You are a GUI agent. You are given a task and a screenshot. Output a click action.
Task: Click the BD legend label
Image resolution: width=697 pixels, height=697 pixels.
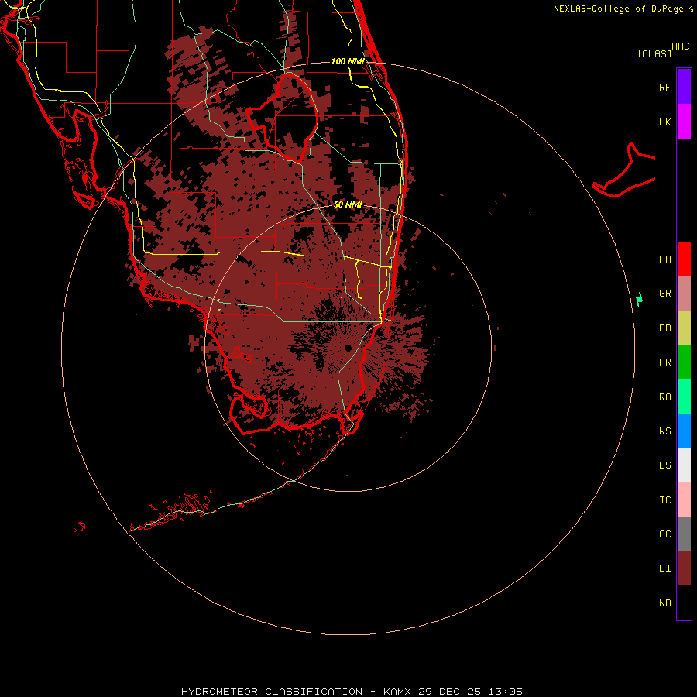coord(664,328)
